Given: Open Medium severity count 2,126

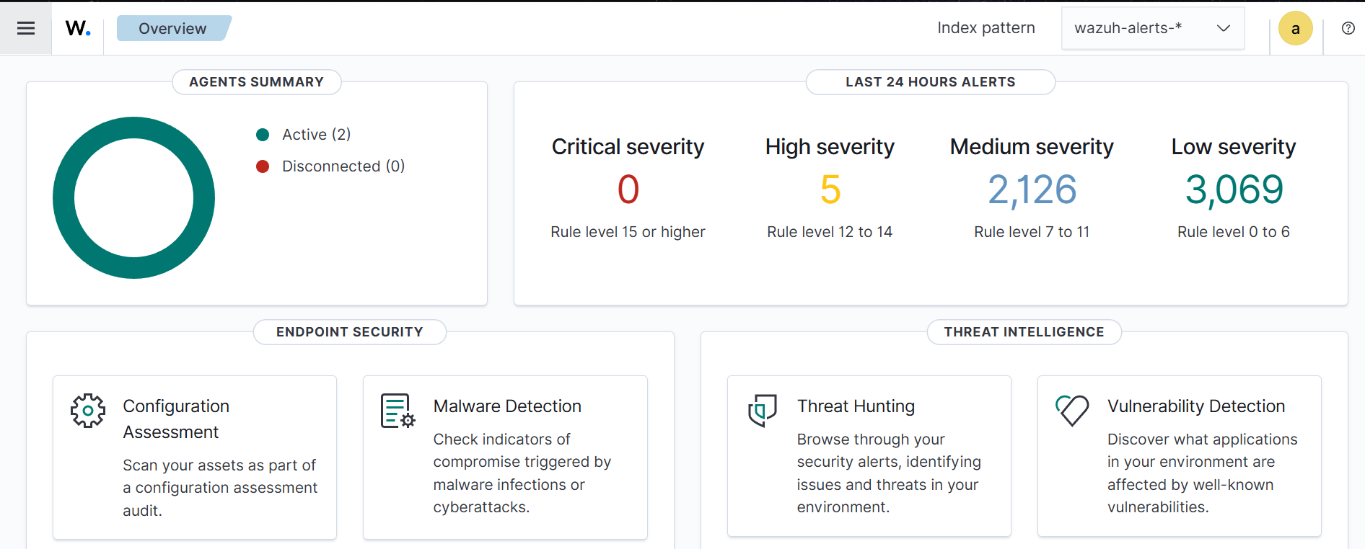Looking at the screenshot, I should pos(1032,190).
